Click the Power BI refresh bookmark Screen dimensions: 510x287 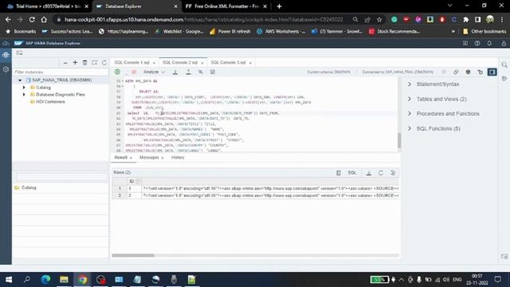pos(230,32)
